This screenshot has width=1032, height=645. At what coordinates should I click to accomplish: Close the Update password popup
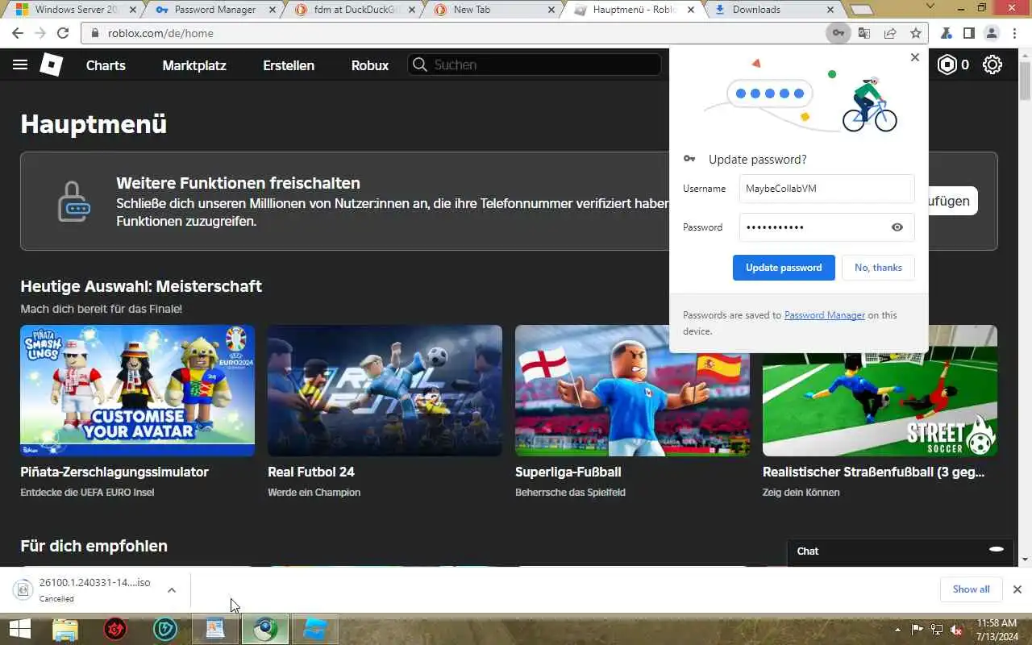(x=914, y=57)
